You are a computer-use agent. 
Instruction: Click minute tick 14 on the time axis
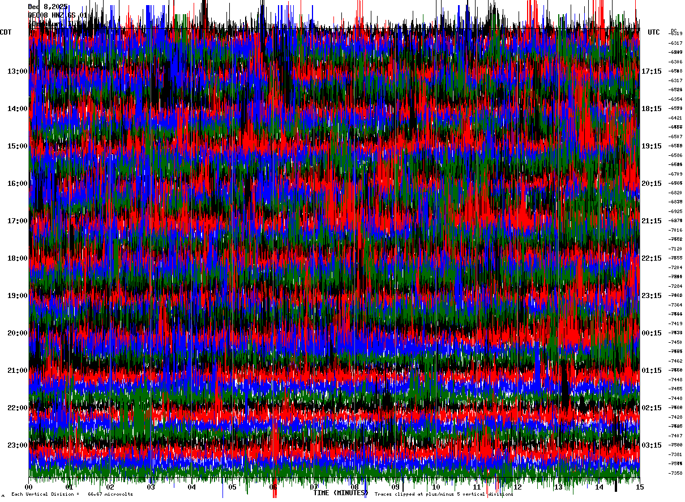point(599,487)
